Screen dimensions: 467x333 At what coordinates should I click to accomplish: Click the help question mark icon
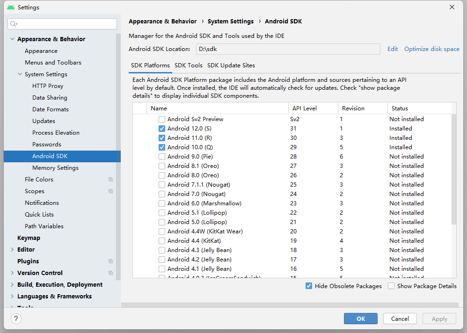(x=16, y=319)
